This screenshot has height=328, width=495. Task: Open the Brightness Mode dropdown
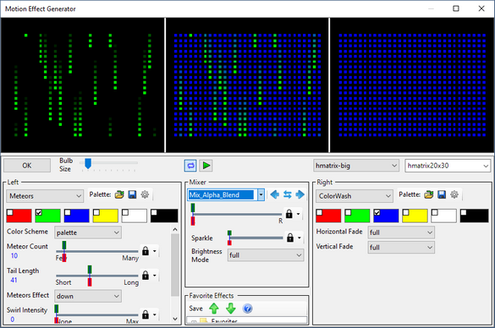click(x=266, y=255)
